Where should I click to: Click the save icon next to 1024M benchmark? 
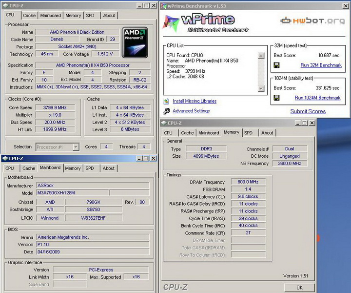276,98
